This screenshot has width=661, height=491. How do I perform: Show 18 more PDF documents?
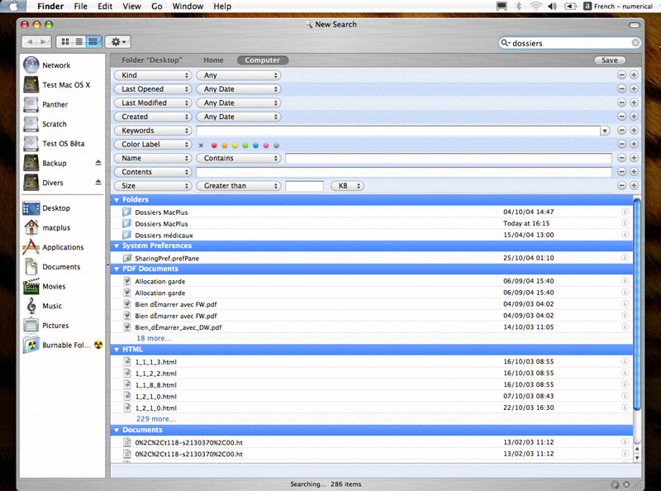pyautogui.click(x=154, y=338)
